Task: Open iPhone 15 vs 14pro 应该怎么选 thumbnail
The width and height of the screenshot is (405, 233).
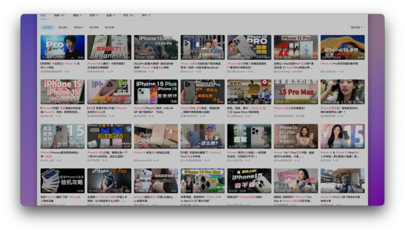Action: pyautogui.click(x=109, y=136)
